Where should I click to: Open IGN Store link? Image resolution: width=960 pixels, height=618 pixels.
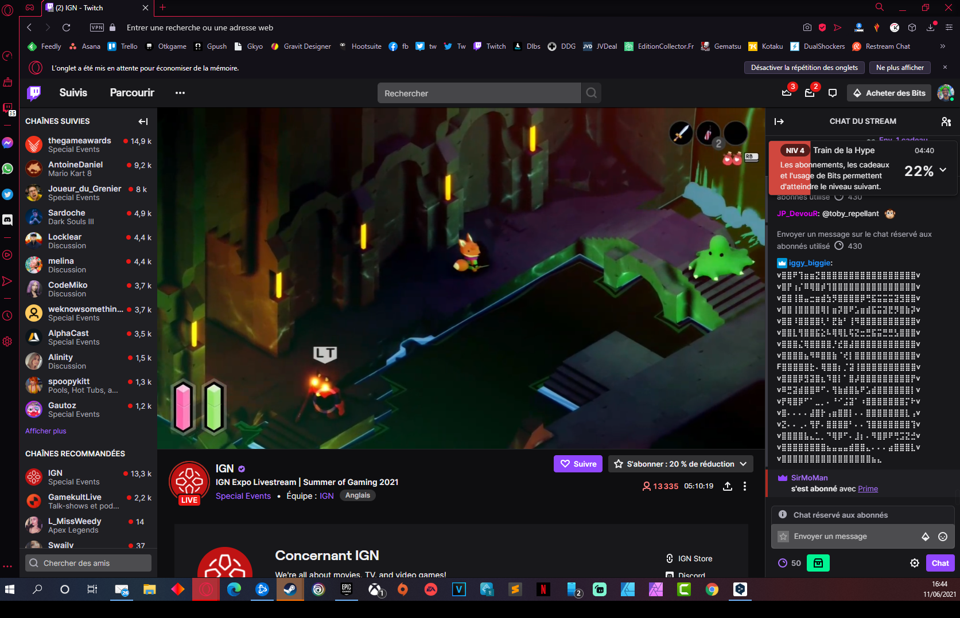point(689,558)
